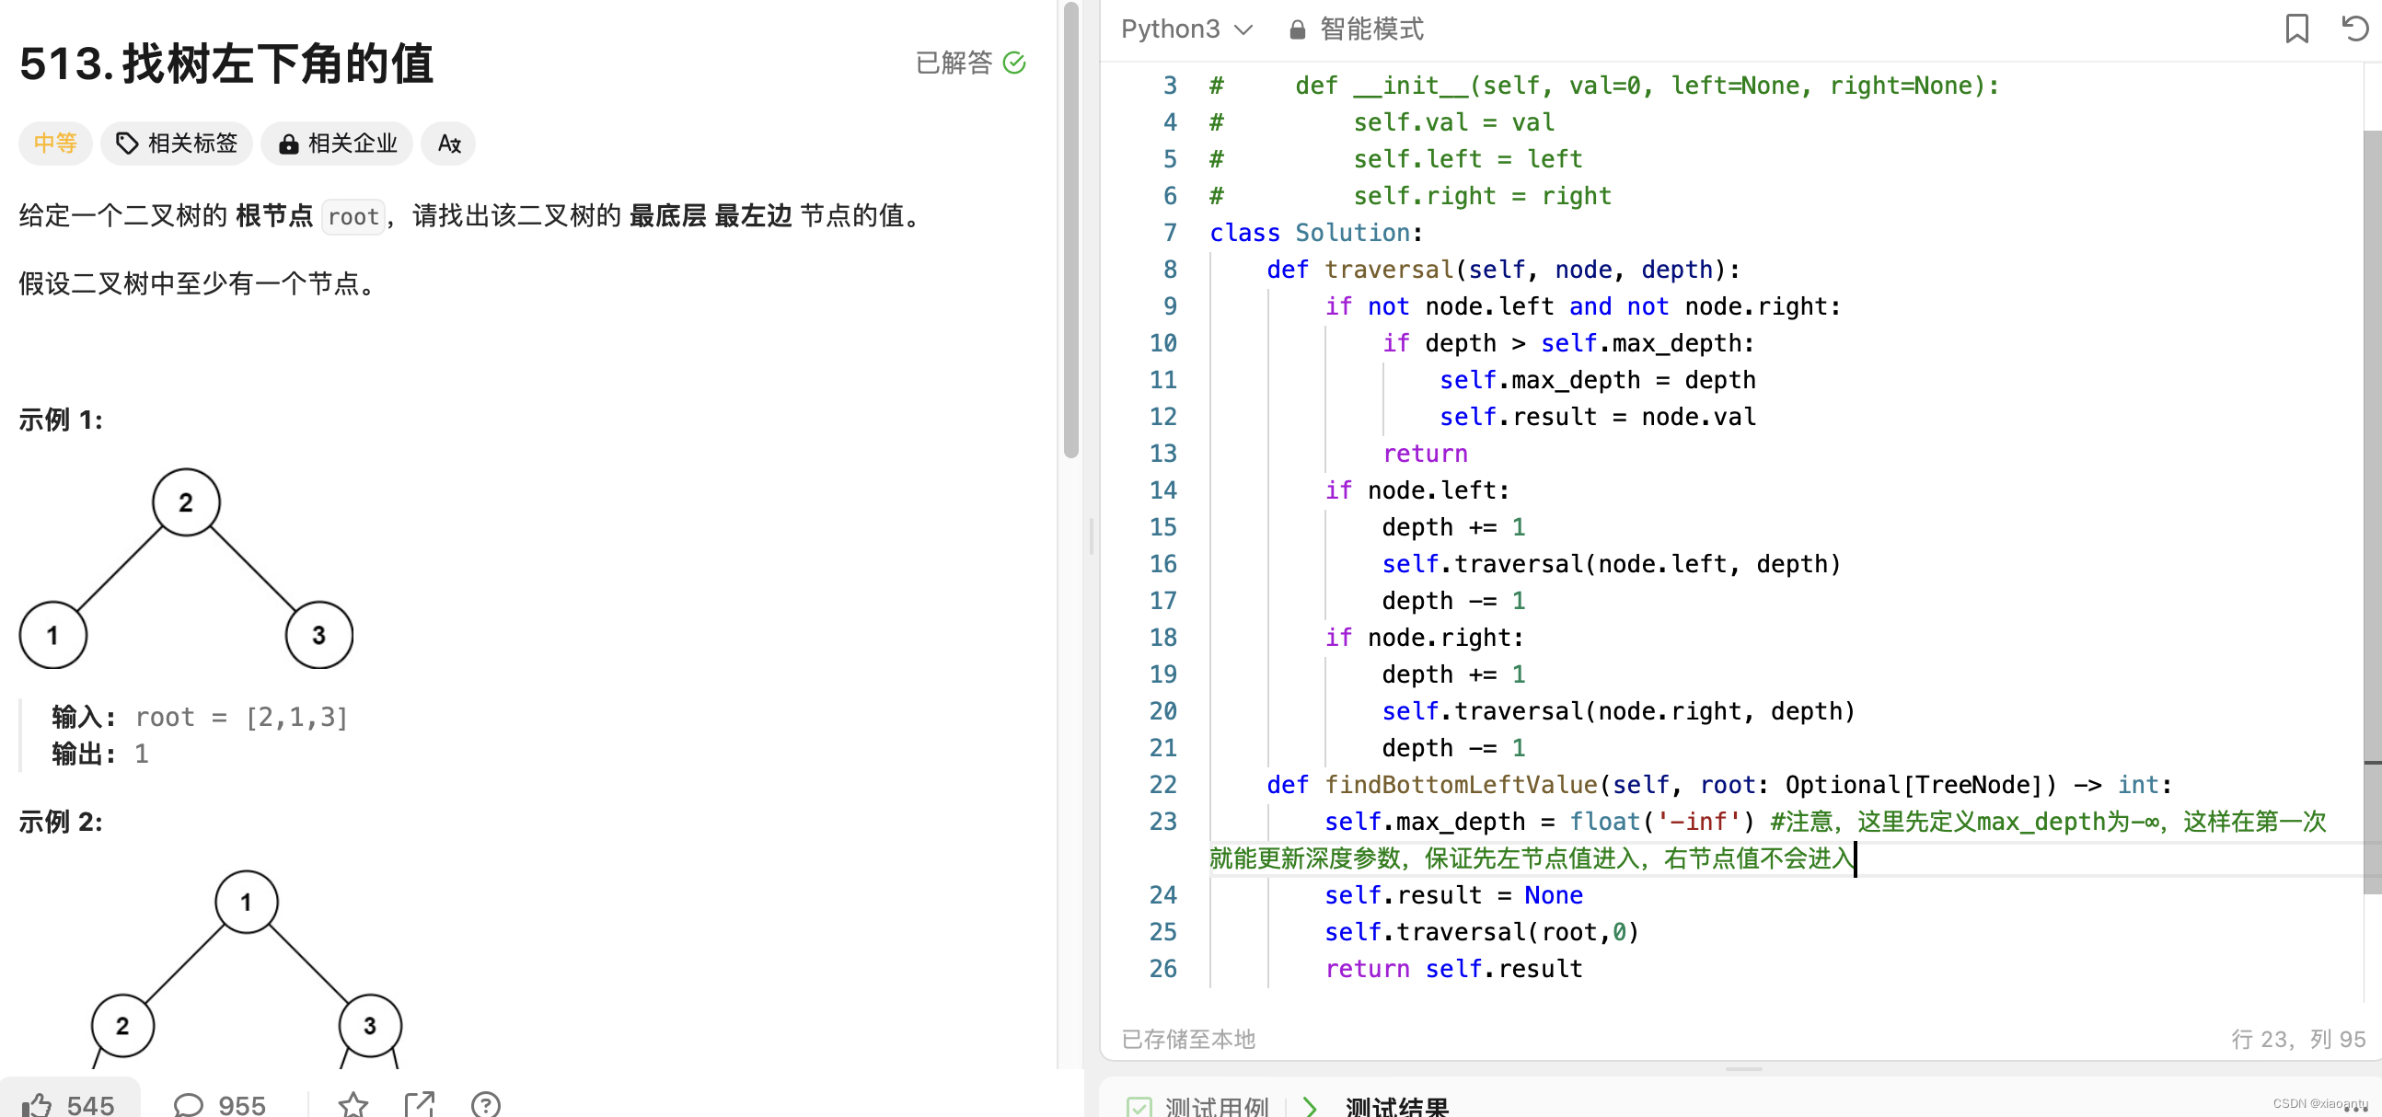Open the Python3 language dropdown
Screen dimensions: 2382x1117
coord(1186,29)
